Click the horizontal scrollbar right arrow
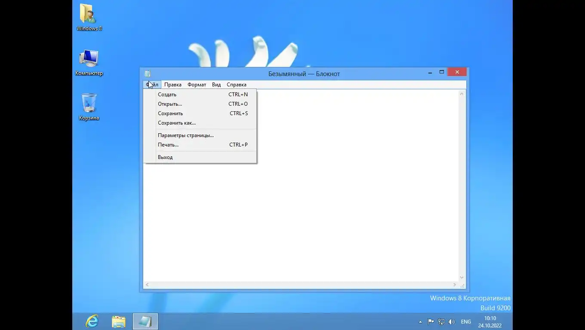The width and height of the screenshot is (585, 330). point(455,284)
